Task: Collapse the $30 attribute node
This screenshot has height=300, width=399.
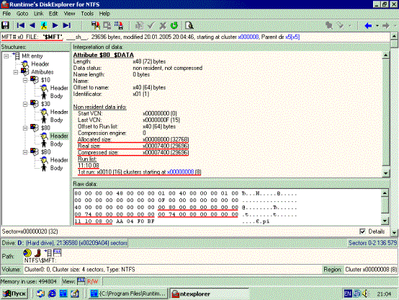Action: [25, 104]
